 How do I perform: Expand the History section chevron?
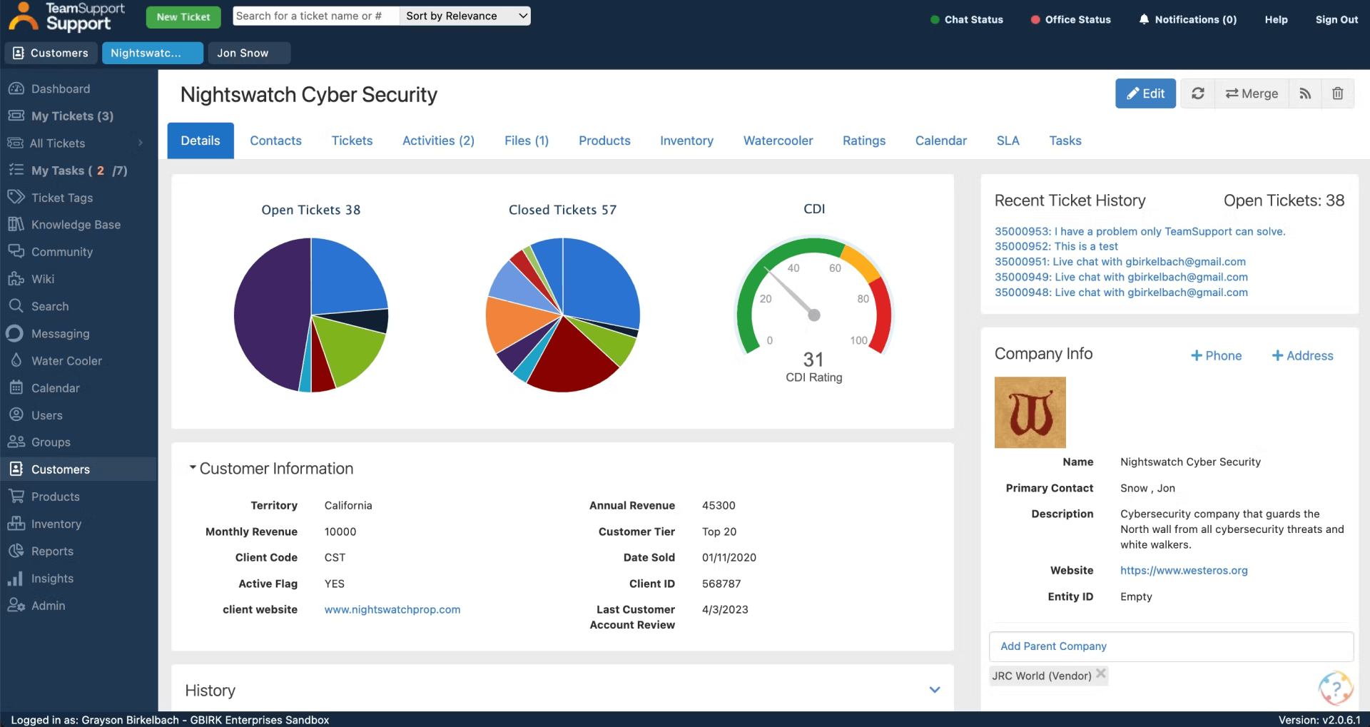click(935, 690)
